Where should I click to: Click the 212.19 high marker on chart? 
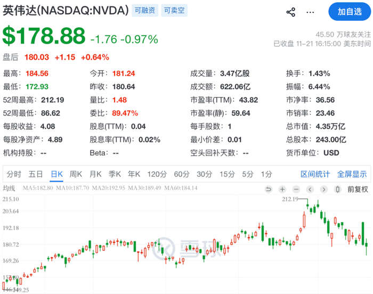tap(290, 199)
